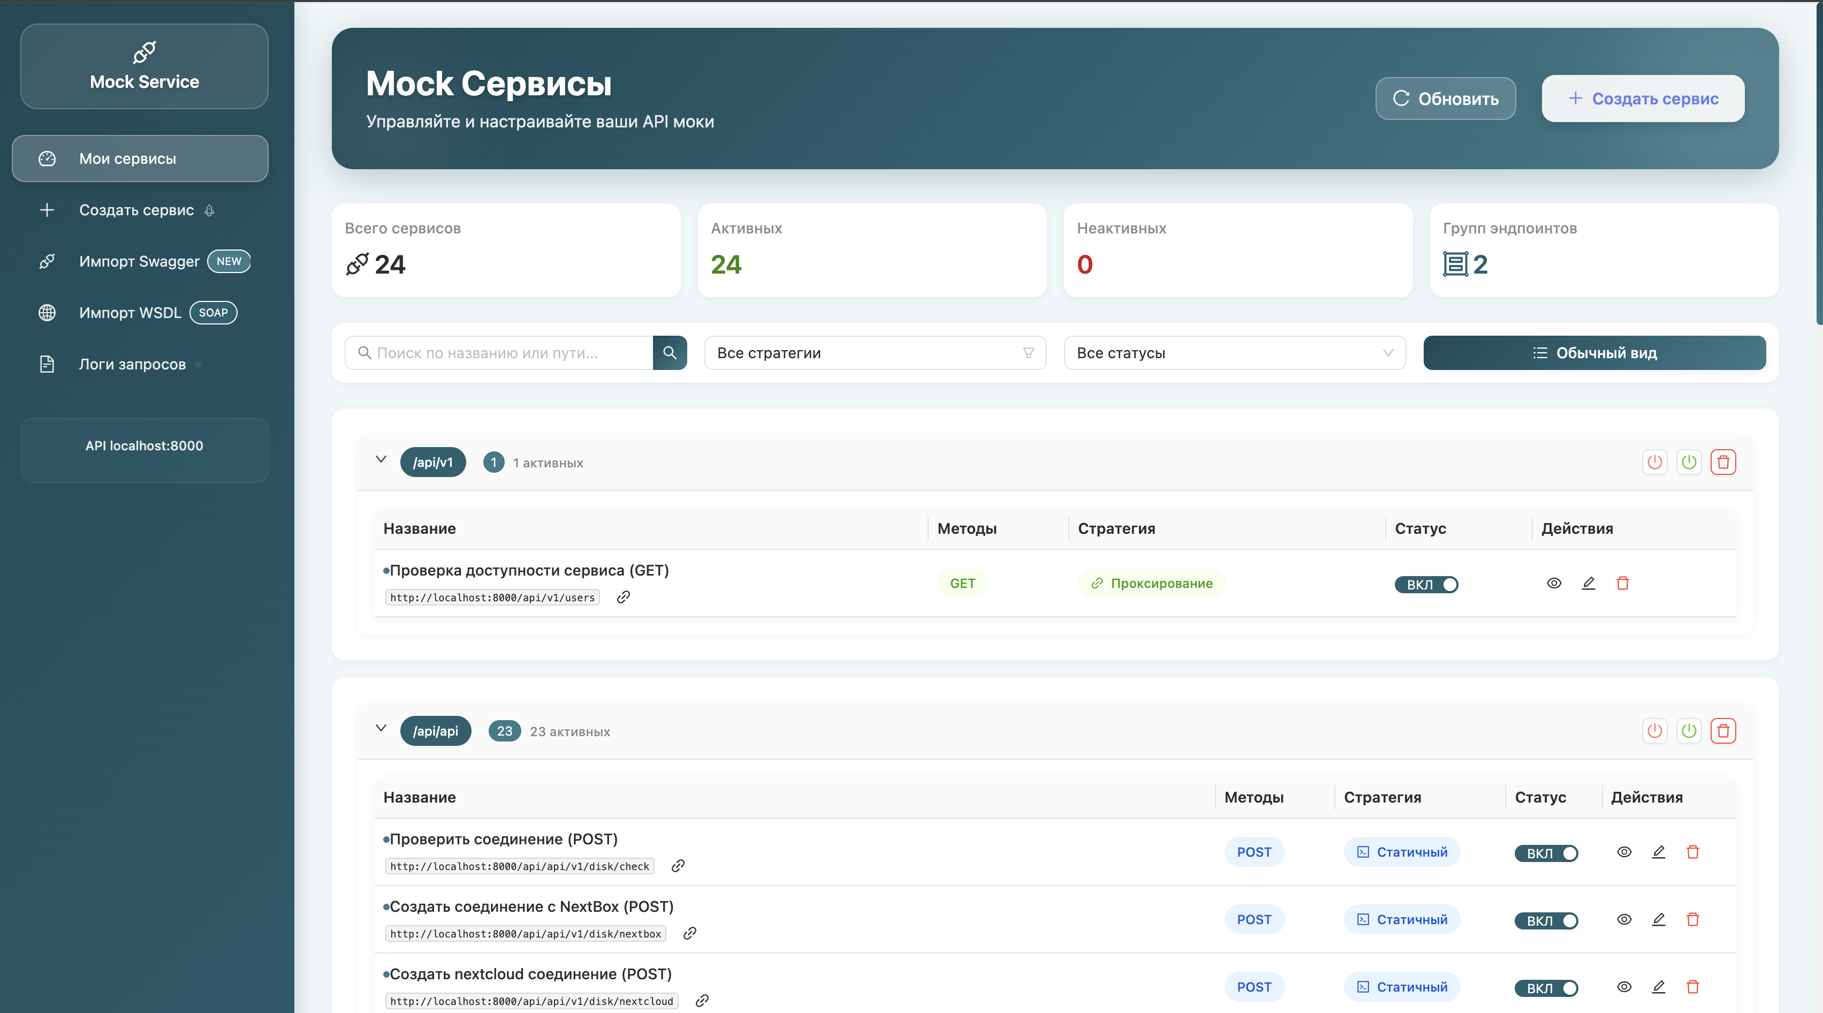This screenshot has width=1823, height=1013.
Task: Open the Все статусы dropdown
Action: click(1234, 352)
